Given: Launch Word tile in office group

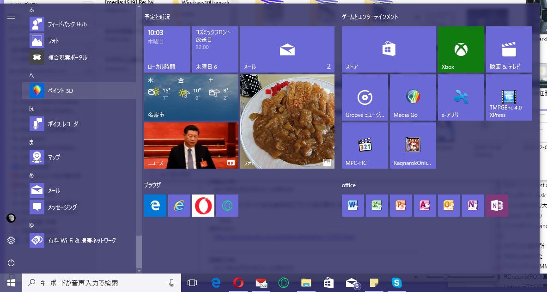Looking at the screenshot, I should (353, 206).
